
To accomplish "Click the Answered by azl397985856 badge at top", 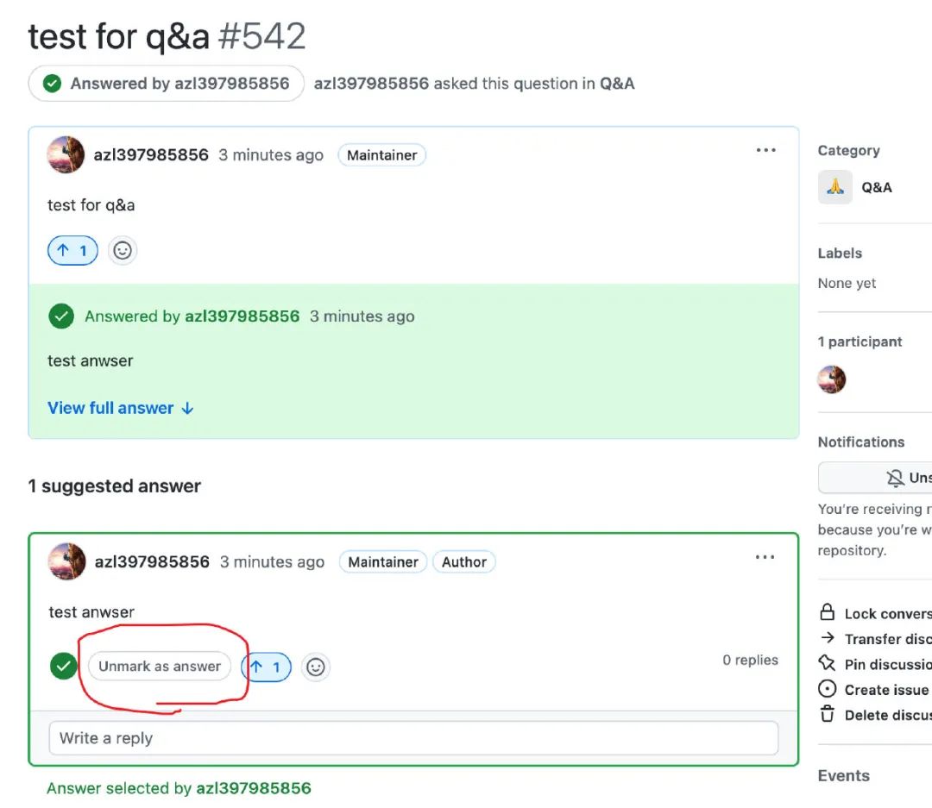I will (x=167, y=83).
